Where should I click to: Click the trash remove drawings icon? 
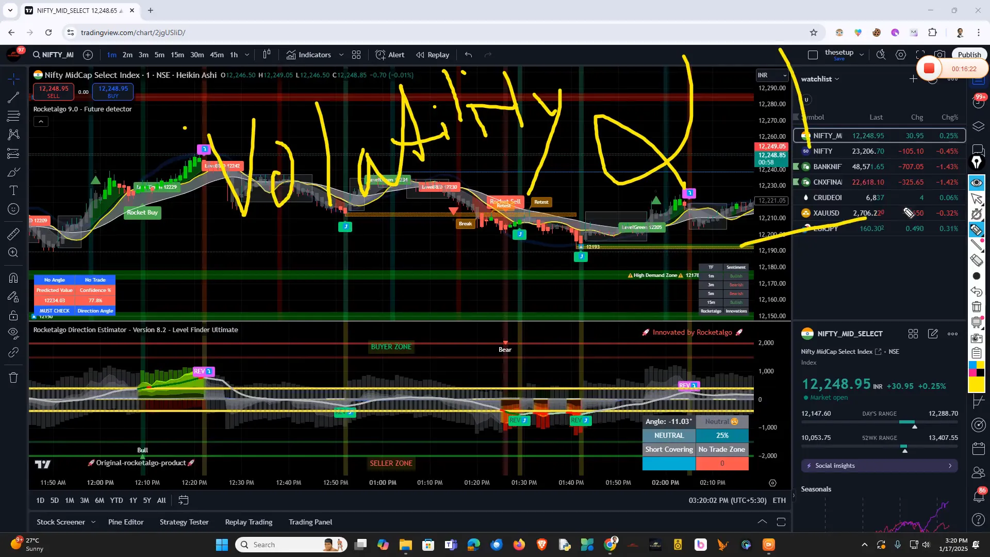(13, 378)
